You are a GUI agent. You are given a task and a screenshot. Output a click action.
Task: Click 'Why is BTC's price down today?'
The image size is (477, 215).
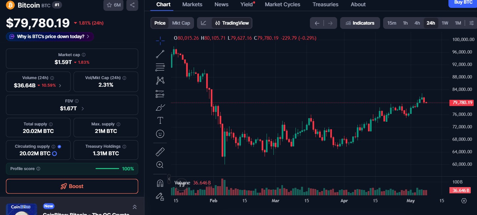50,36
